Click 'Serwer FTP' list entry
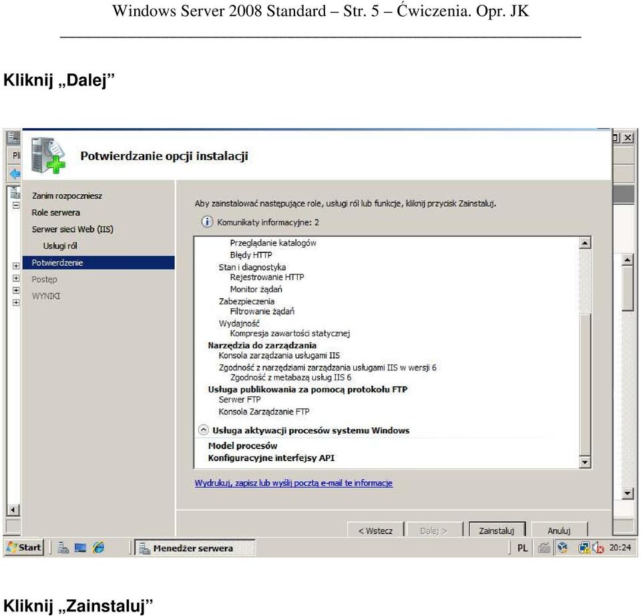 point(240,400)
